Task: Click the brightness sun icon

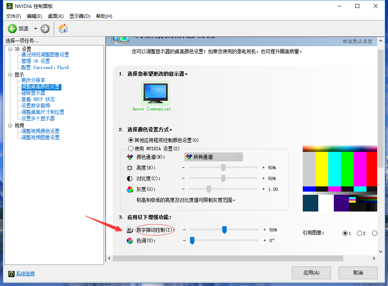Action: click(129, 168)
